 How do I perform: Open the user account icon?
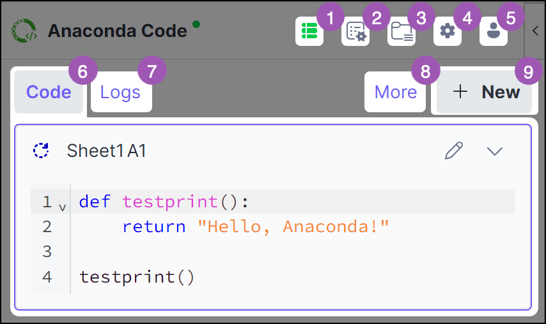(x=493, y=31)
